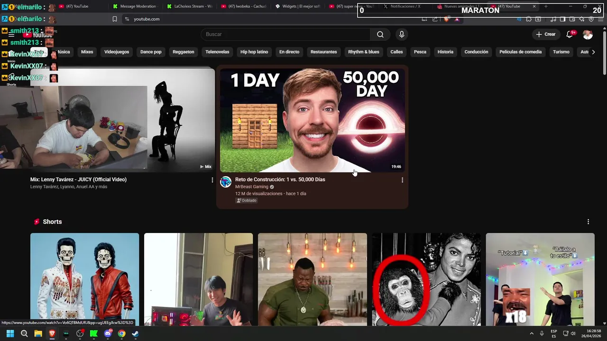Open the Elvis and Michael skeleton short
This screenshot has width=607, height=341.
[x=85, y=279]
